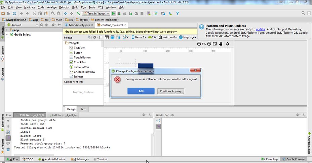Select the RadioButton widget in Palette
This screenshot has height=163, width=312.
click(x=79, y=67)
